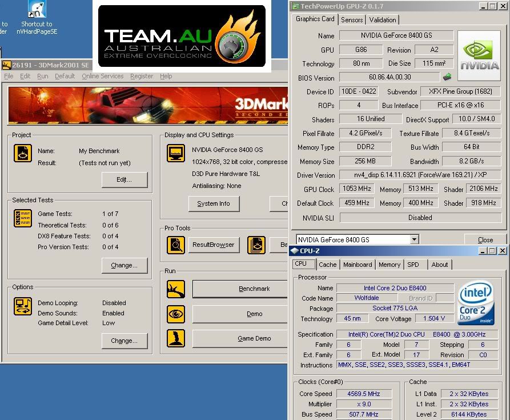The image size is (510, 420).
Task: Click the CPU-Z title bar icon
Action: (x=294, y=250)
